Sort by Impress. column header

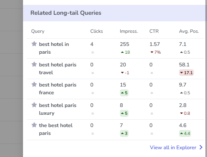coord(129,31)
